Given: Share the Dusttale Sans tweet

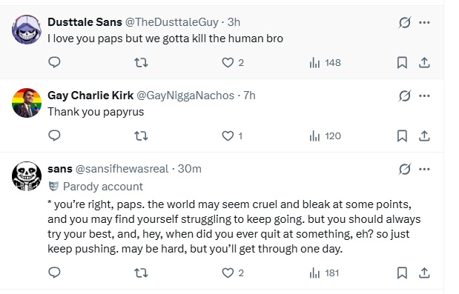Looking at the screenshot, I should (424, 62).
